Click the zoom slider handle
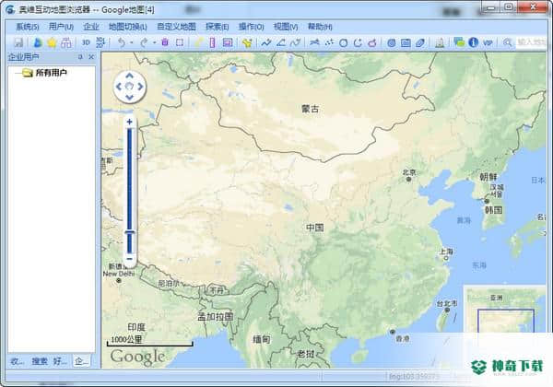553x387 pixels. pyautogui.click(x=129, y=232)
